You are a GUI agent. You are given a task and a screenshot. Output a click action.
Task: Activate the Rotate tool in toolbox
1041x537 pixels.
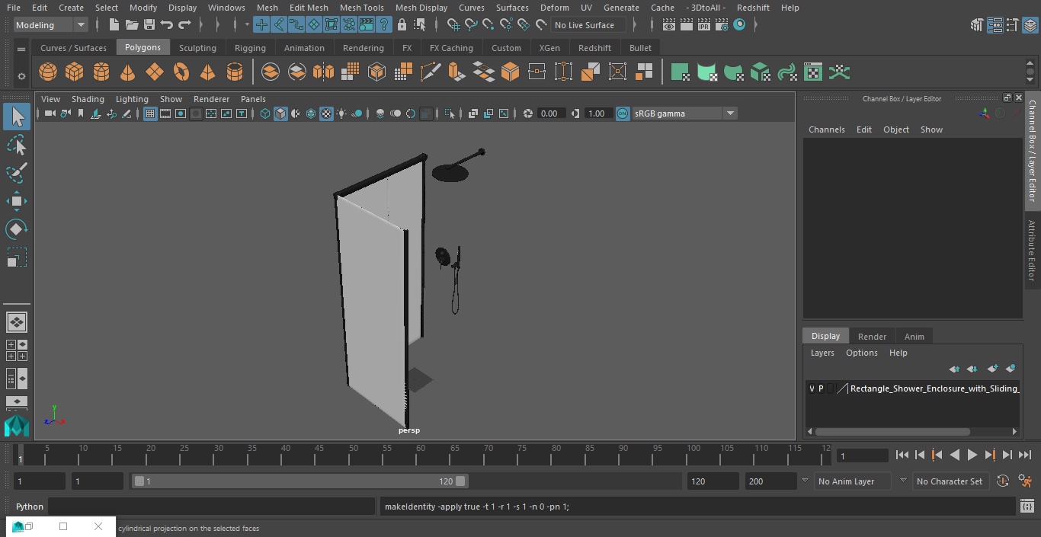[x=17, y=229]
